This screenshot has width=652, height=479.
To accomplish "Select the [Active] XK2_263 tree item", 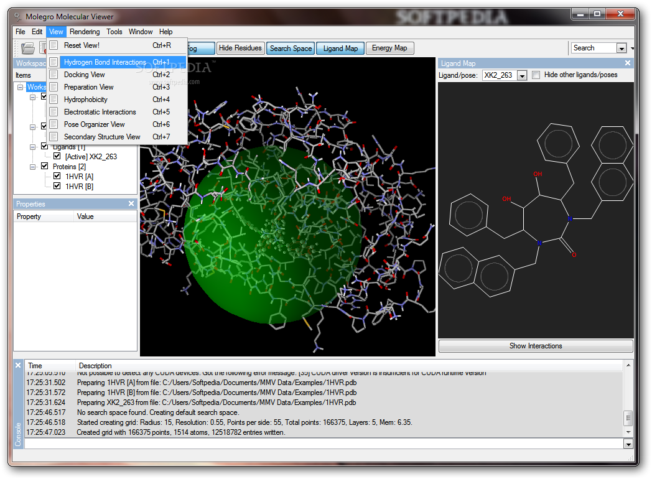I will coord(91,157).
